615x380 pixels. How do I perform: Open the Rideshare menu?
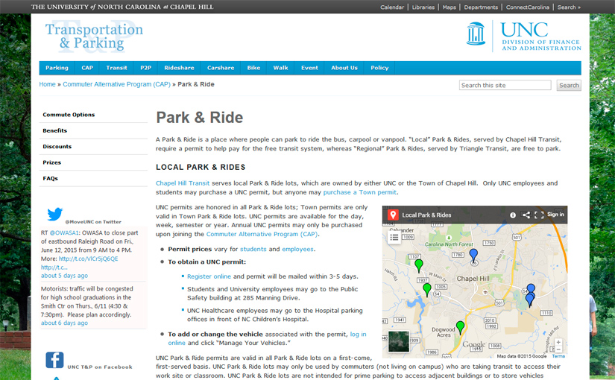point(179,68)
